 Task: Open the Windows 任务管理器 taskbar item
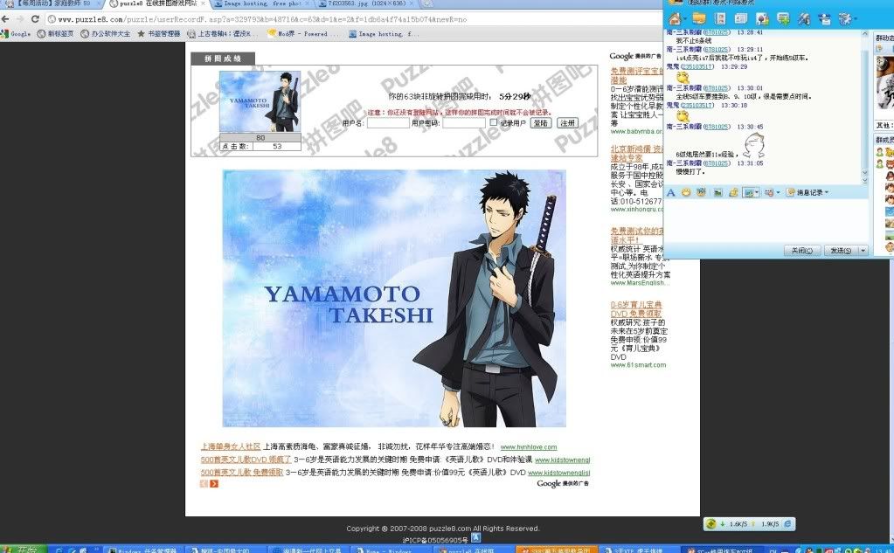(x=142, y=550)
